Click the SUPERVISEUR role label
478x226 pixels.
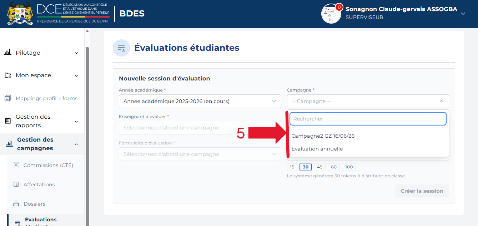pos(364,17)
